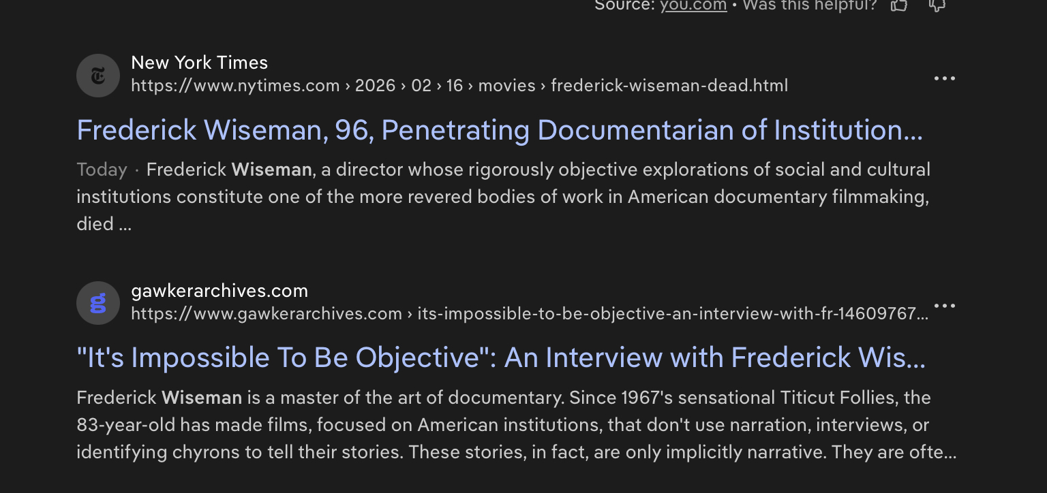This screenshot has height=493, width=1047.
Task: Click the nytimes.com URL breadcrumb
Action: pos(459,86)
